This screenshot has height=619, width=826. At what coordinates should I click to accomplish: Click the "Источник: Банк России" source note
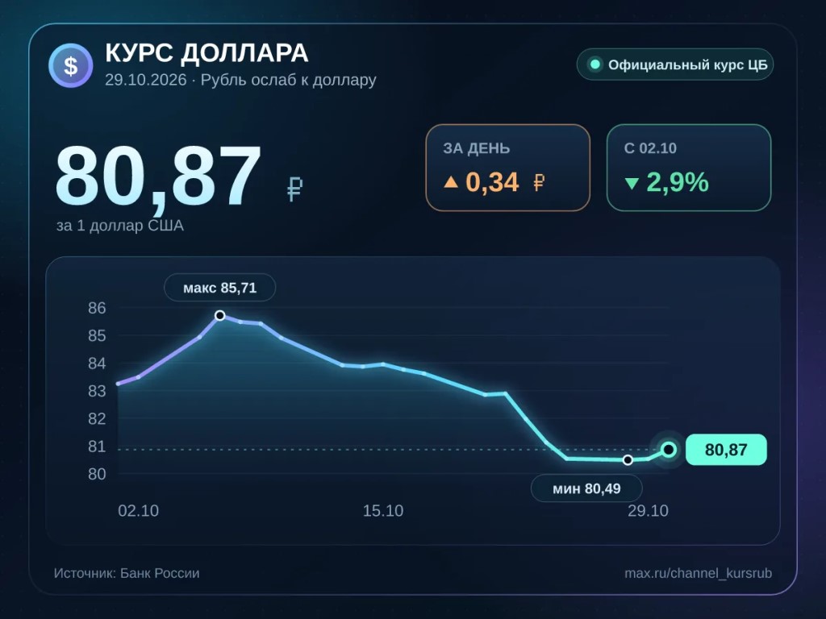127,573
